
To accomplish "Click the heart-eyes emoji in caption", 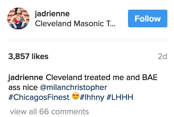I will pos(75,97).
